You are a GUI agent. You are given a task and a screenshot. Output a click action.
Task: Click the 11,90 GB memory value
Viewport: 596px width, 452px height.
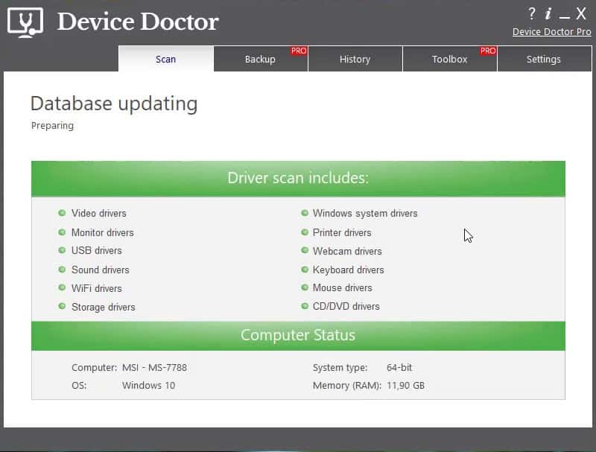(405, 386)
